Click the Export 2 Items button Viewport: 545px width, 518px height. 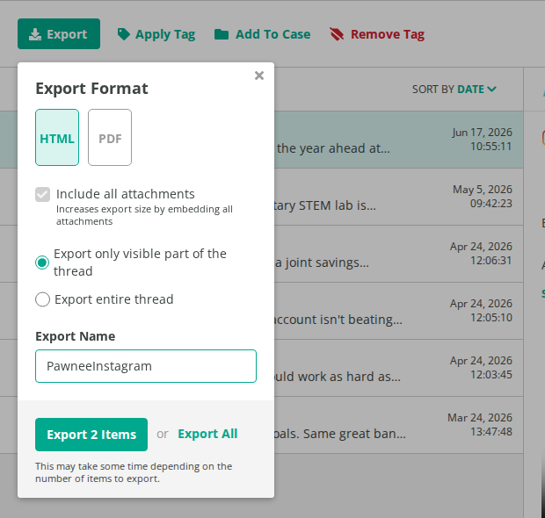click(x=91, y=435)
